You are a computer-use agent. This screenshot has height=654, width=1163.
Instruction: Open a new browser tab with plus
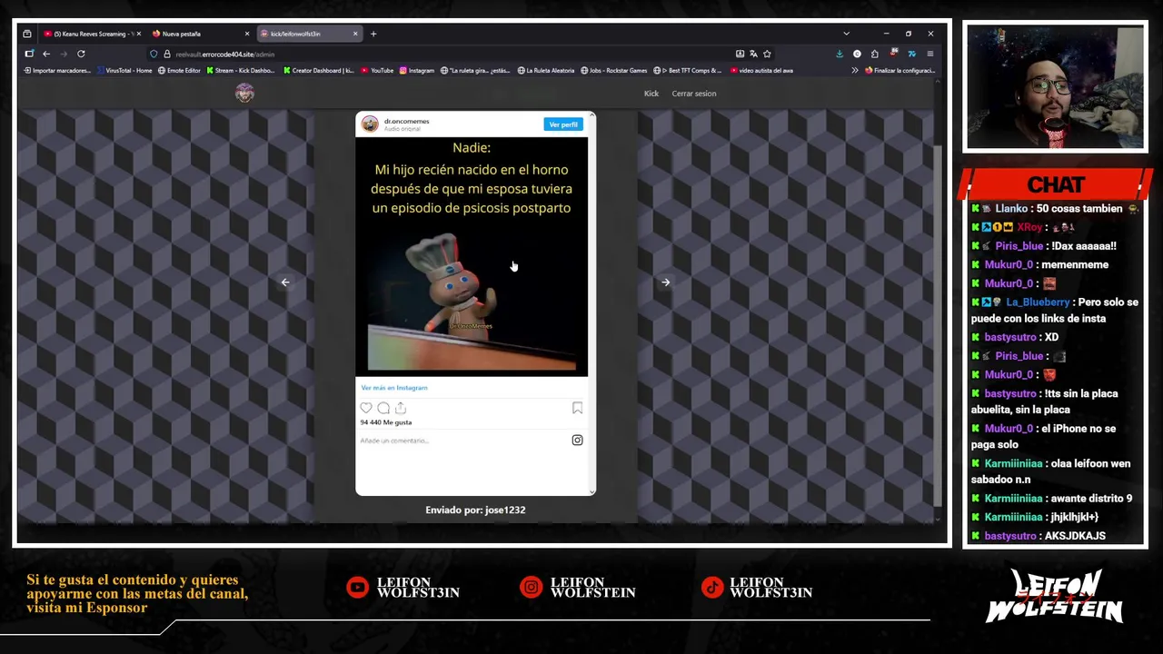click(x=373, y=34)
